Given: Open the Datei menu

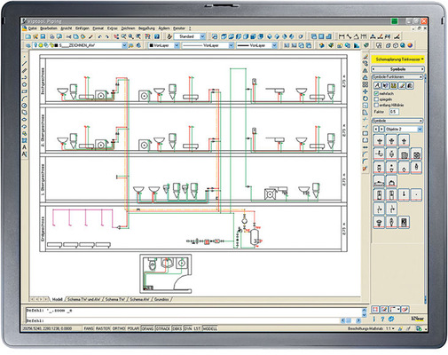Looking at the screenshot, I should pyautogui.click(x=33, y=28).
